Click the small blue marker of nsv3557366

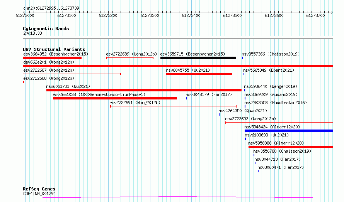(x=242, y=58)
